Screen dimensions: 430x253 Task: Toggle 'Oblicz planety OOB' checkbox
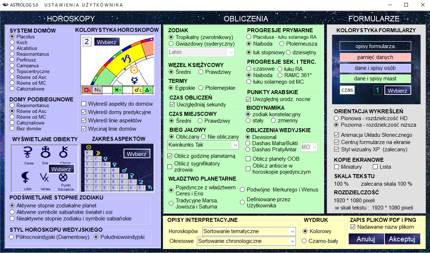click(x=248, y=159)
